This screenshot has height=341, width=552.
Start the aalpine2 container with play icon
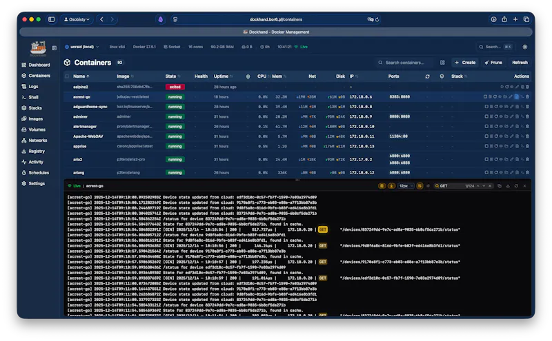pos(502,87)
